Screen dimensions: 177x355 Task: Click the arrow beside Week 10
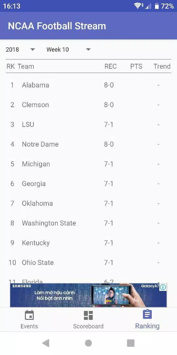click(x=88, y=49)
